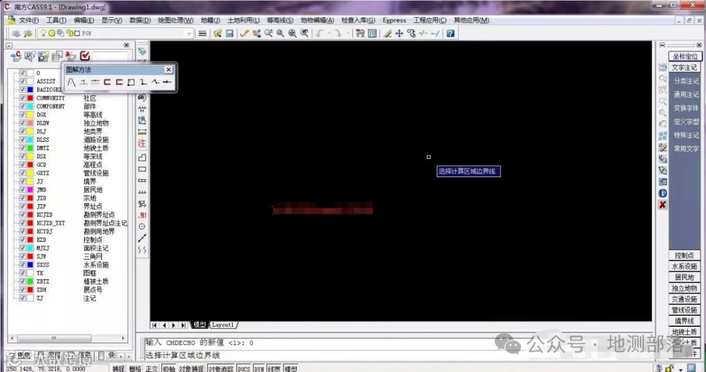Click 分类注记 in the right panel
Screen dimensions: 706x372
pyautogui.click(x=686, y=81)
